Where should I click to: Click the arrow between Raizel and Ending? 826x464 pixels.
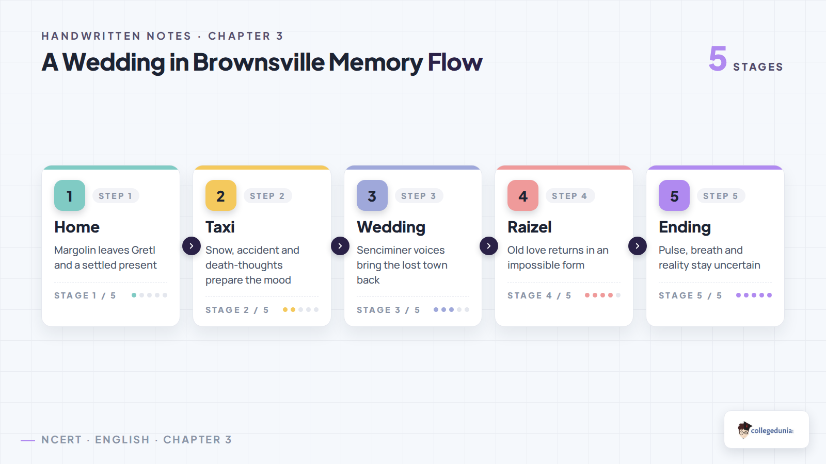[638, 246]
